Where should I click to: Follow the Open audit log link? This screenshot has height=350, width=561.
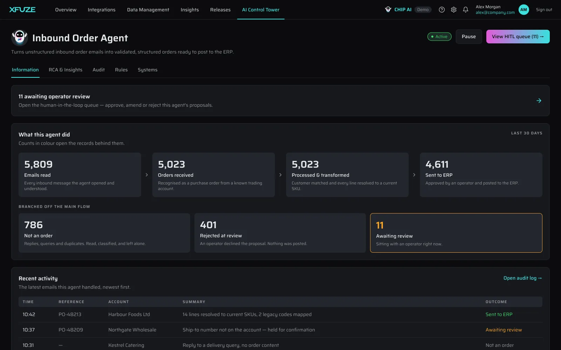click(523, 278)
